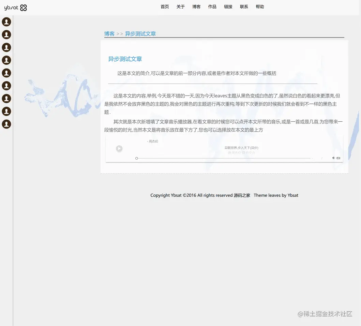361x326 pixels.
Task: Click the second avatar icon in the left sidebar
Action: [6, 34]
